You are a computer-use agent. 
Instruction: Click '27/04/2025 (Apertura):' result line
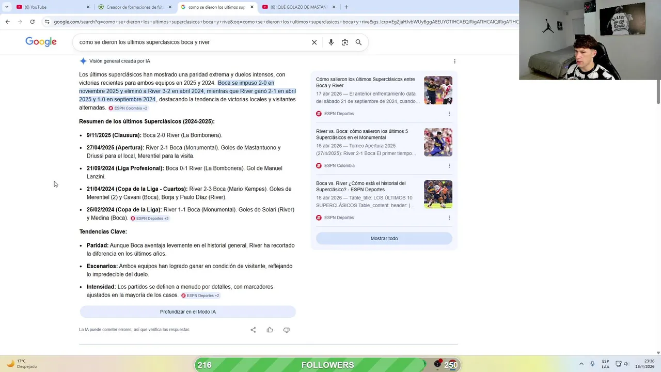click(183, 152)
